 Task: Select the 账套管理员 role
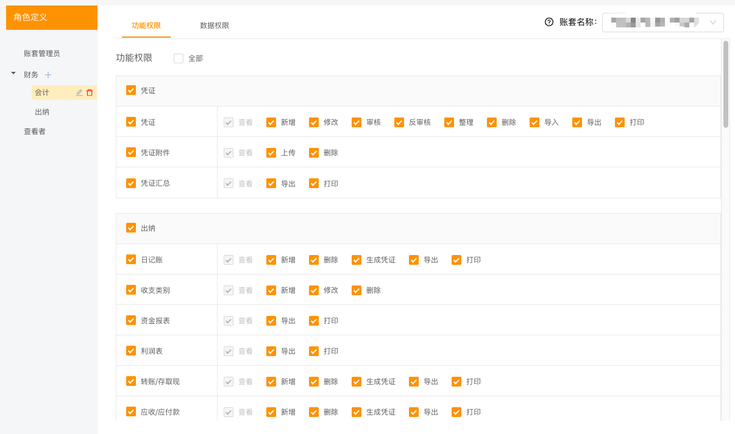[x=42, y=54]
